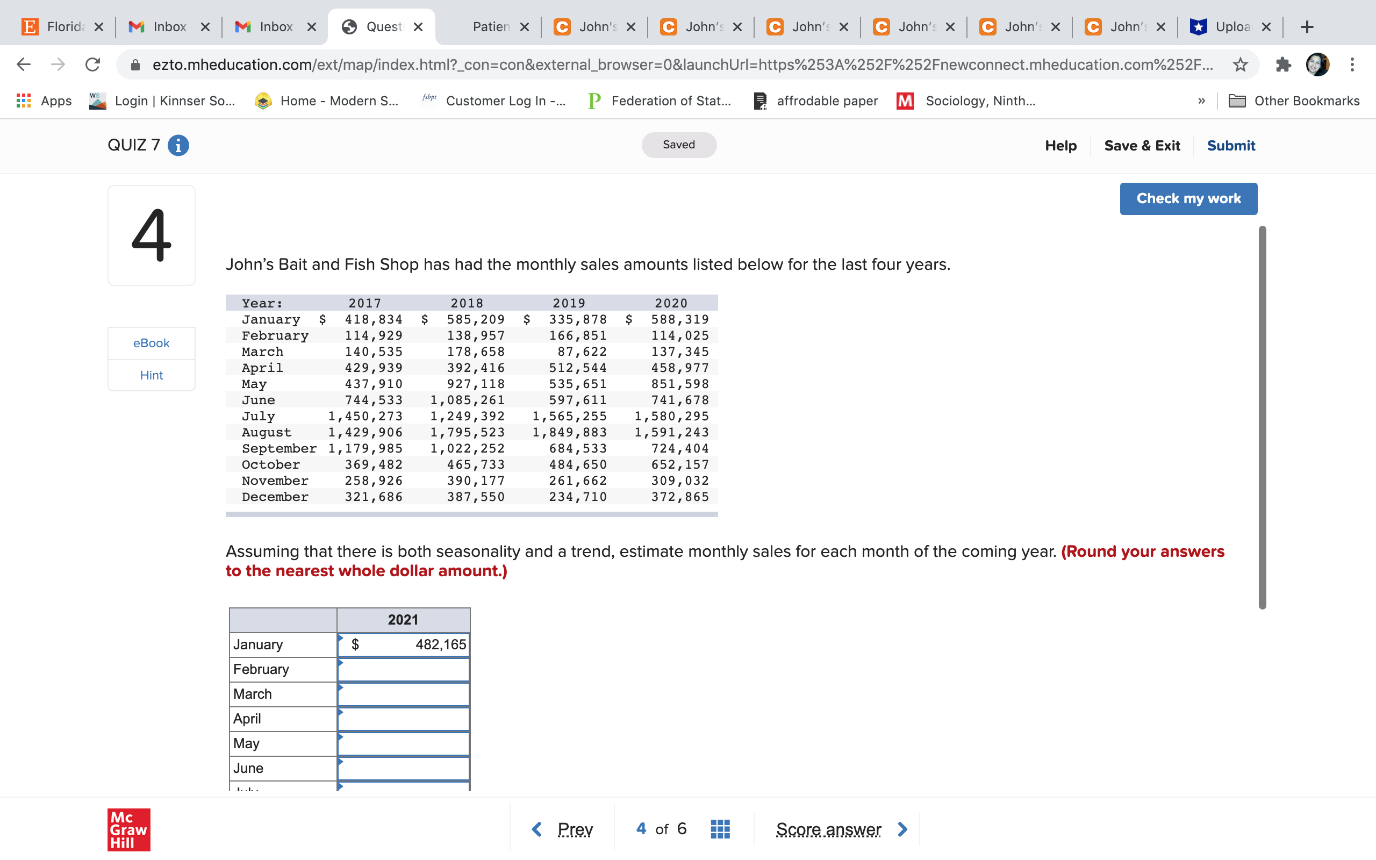
Task: Bookmark this page with star icon
Action: click(1240, 64)
